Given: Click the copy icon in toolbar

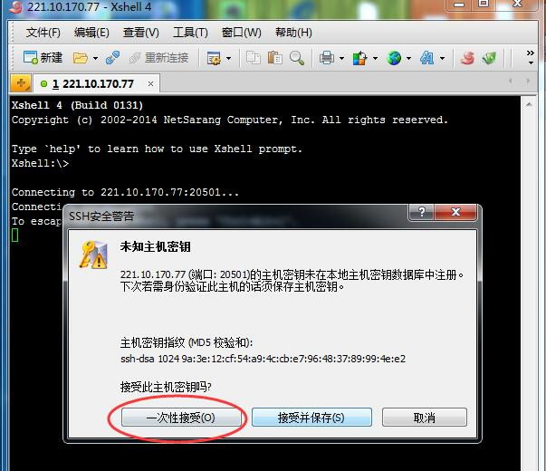Looking at the screenshot, I should pyautogui.click(x=254, y=57).
